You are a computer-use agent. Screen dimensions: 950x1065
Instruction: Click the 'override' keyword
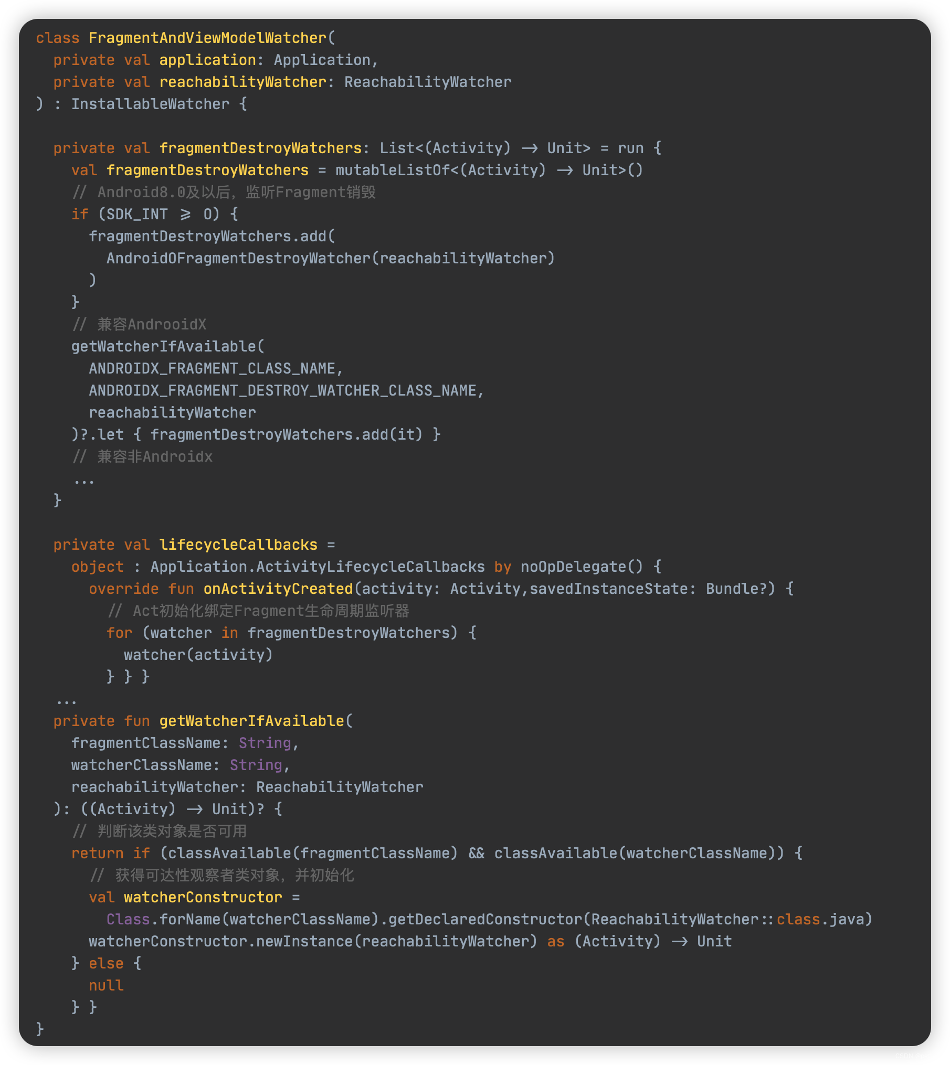tap(124, 589)
